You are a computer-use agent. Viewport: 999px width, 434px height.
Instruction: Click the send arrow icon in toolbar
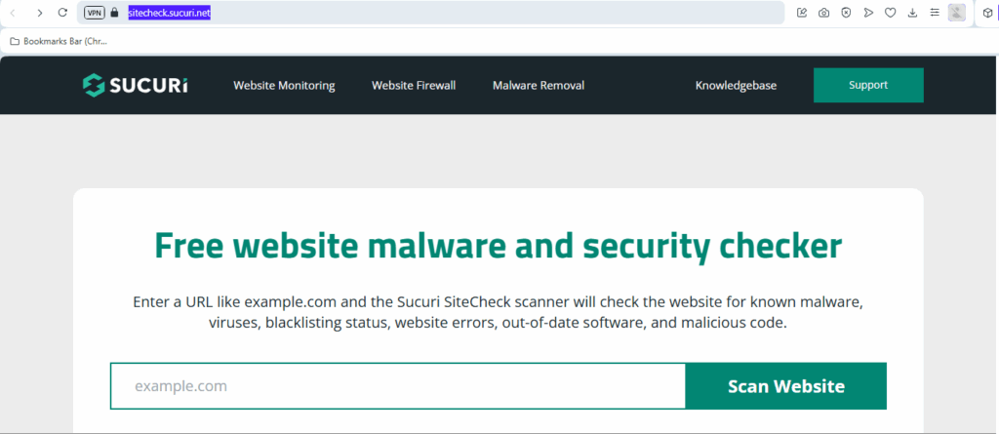click(867, 13)
